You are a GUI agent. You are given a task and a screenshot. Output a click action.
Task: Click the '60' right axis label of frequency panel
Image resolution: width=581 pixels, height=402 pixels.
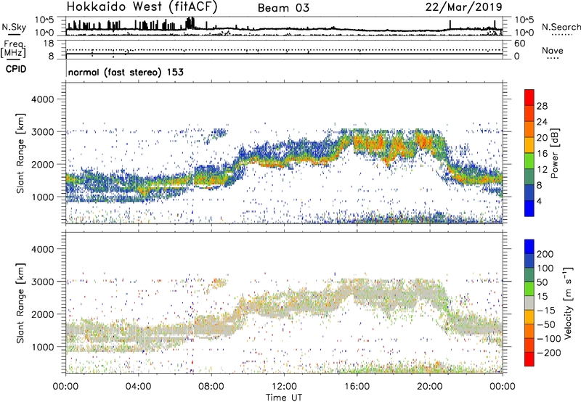[519, 44]
